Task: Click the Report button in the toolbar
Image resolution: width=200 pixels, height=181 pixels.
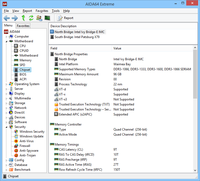Action: pos(65,18)
